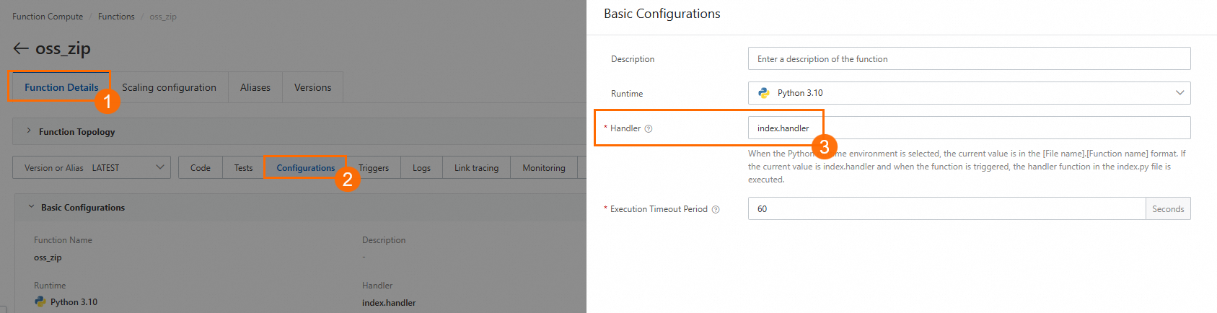Click the Handler help question-mark icon
The width and height of the screenshot is (1217, 313).
pos(649,128)
